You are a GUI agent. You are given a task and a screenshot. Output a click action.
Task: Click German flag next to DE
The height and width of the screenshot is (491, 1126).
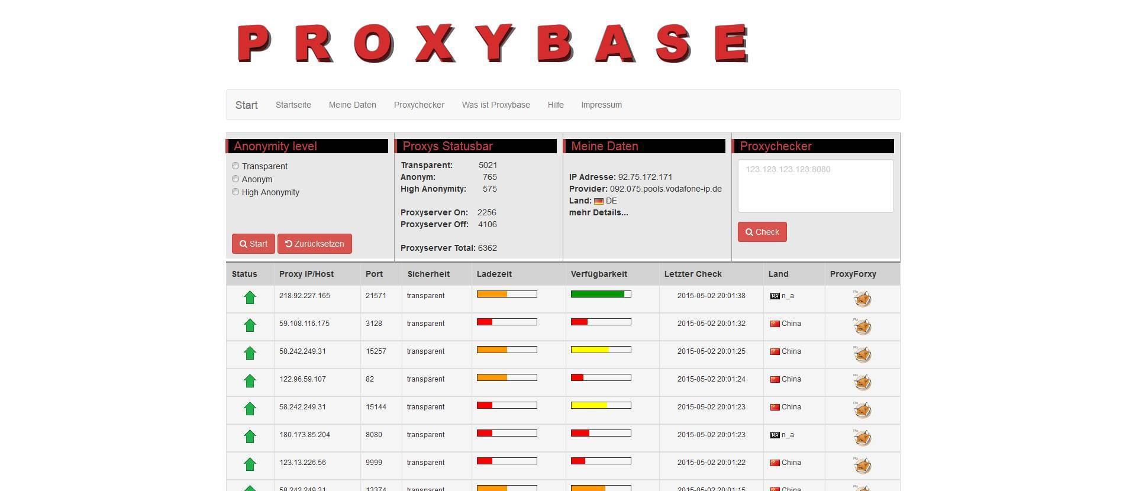599,201
